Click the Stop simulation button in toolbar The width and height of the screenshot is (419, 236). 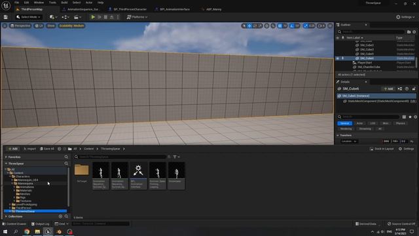coord(105,17)
